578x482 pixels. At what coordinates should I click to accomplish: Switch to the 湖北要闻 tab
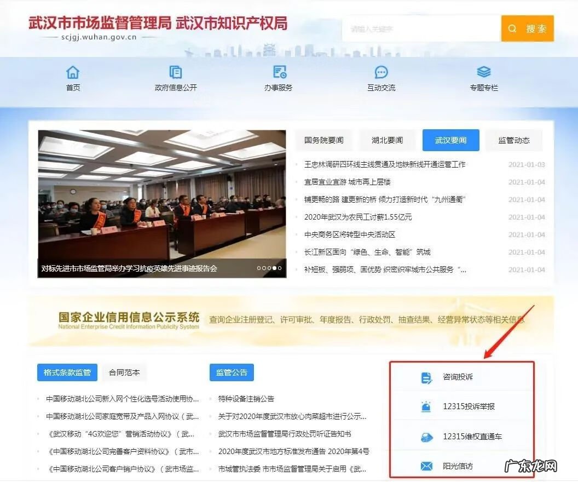386,140
